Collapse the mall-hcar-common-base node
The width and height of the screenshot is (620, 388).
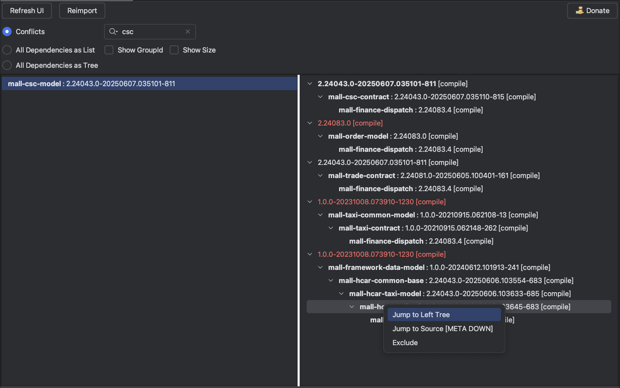pyautogui.click(x=331, y=280)
